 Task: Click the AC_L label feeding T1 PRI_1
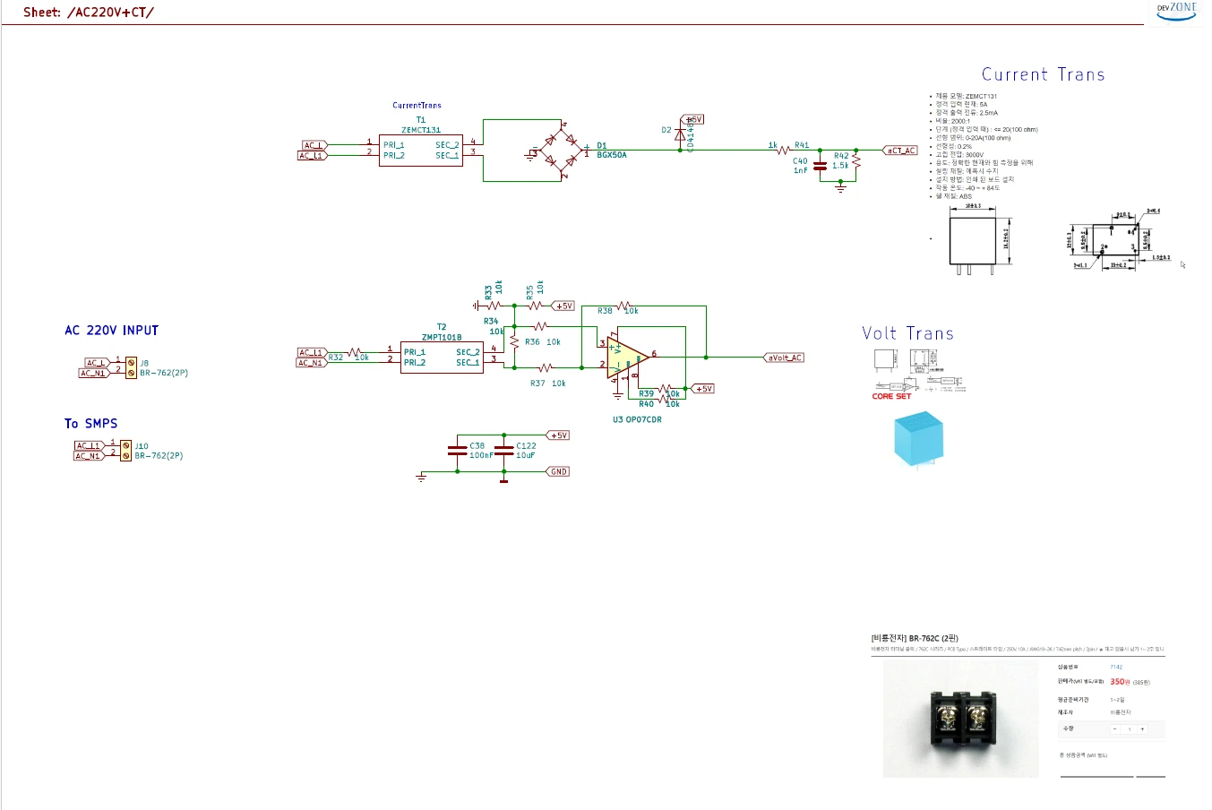315,145
